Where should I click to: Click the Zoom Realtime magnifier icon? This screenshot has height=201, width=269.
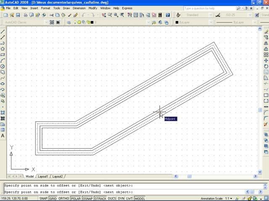pyautogui.click(x=110, y=15)
